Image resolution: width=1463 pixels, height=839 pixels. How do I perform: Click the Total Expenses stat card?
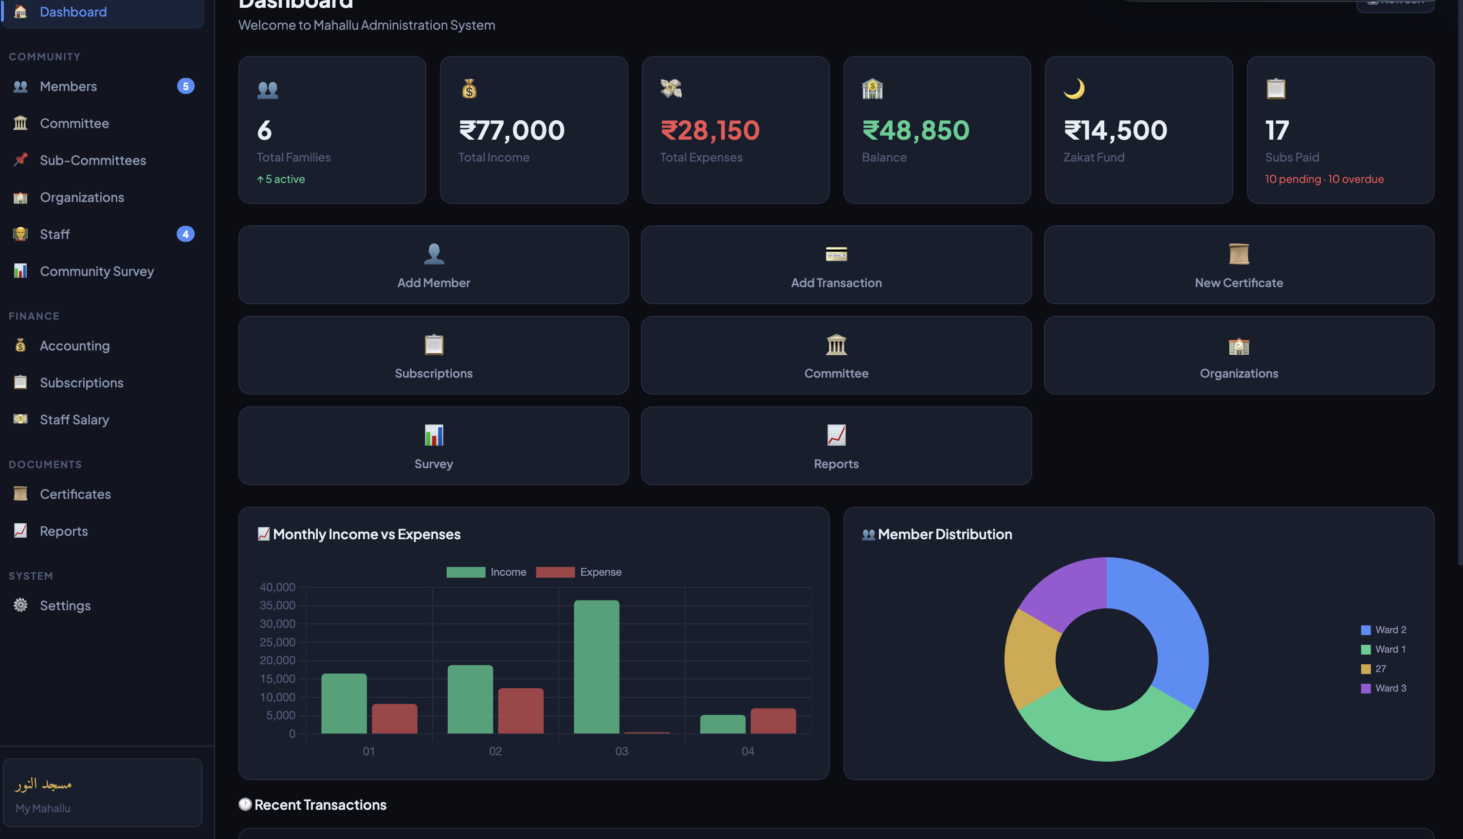[x=735, y=129]
